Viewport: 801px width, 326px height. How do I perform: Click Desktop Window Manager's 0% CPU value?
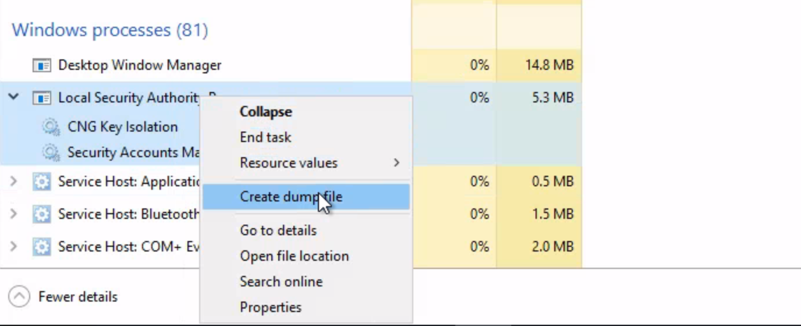point(479,65)
